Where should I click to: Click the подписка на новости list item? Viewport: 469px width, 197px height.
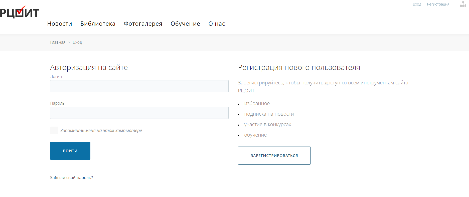click(269, 114)
